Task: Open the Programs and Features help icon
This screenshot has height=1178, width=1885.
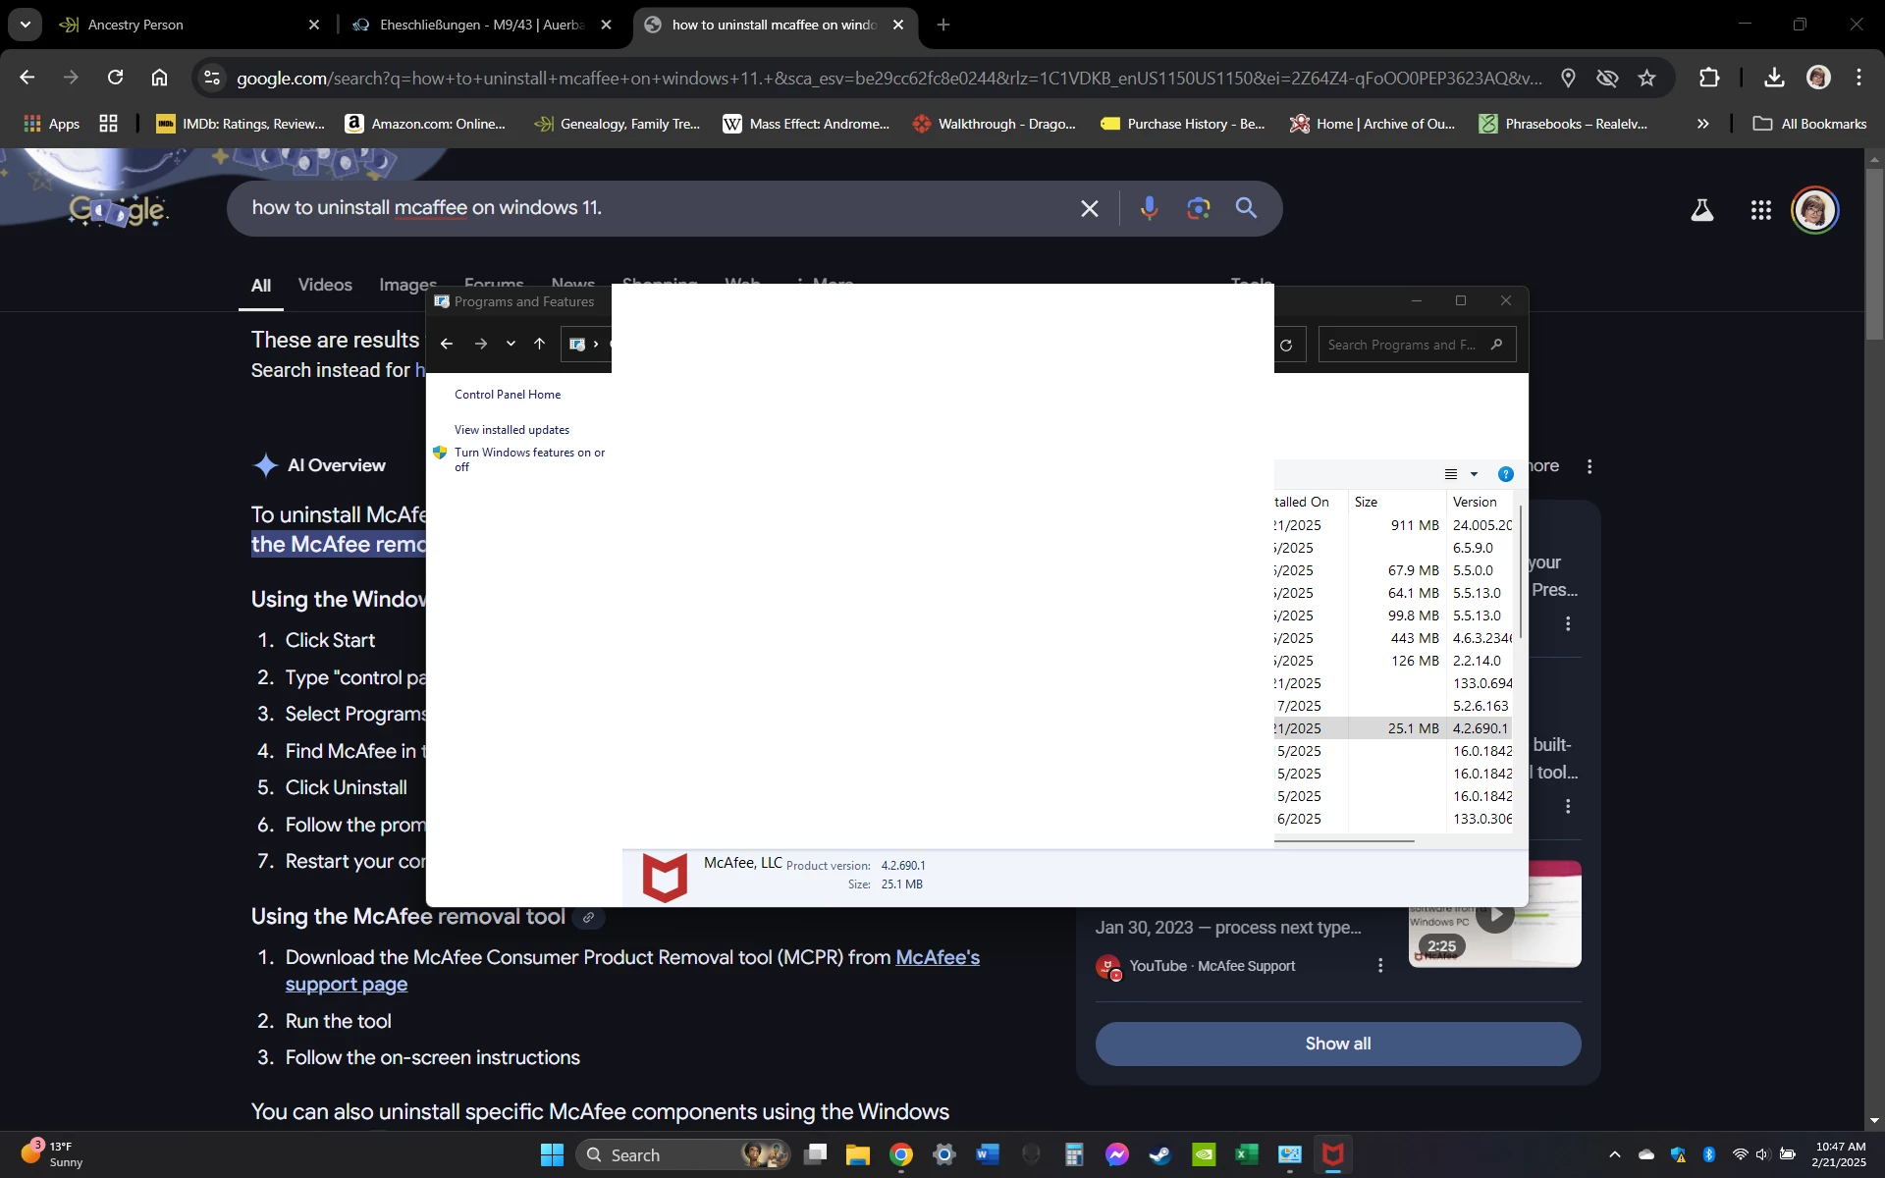Action: coord(1505,474)
